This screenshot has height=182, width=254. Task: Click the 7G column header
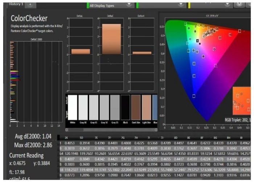tap(123, 138)
